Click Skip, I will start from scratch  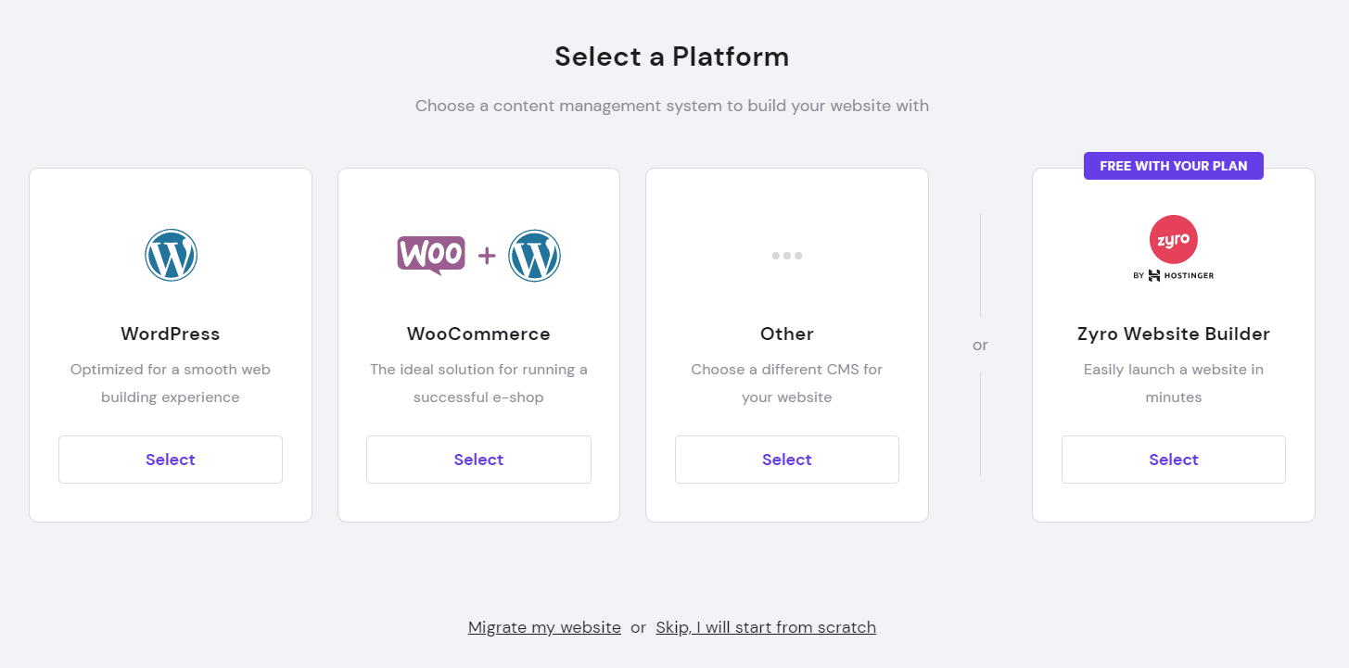tap(766, 627)
